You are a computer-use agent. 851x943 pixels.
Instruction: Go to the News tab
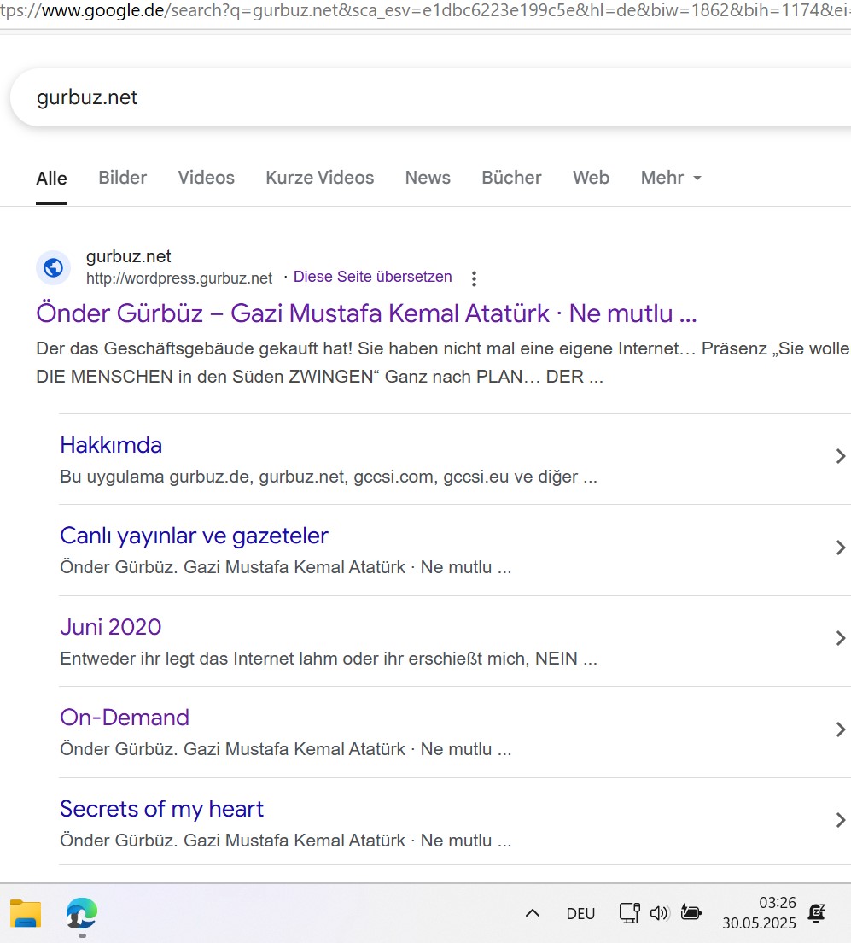point(428,178)
